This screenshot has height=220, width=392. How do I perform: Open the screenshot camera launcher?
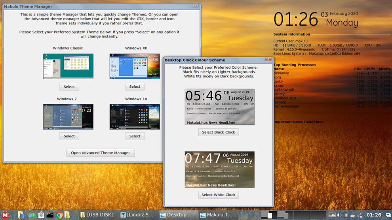tap(41, 215)
